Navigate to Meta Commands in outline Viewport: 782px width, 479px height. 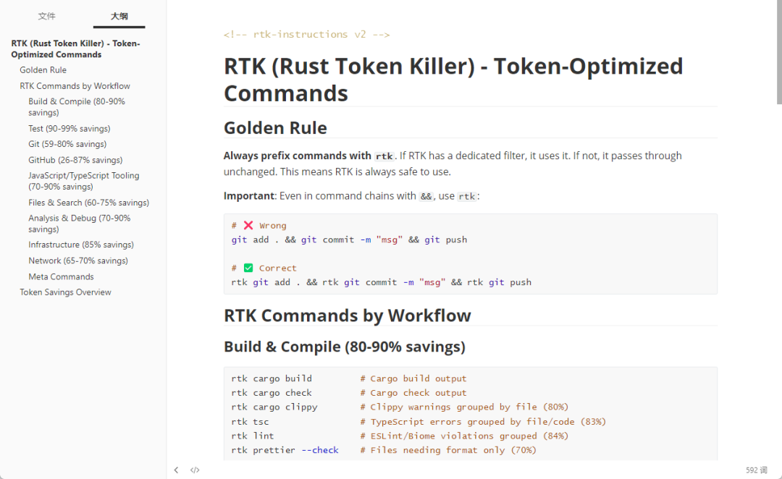[61, 276]
